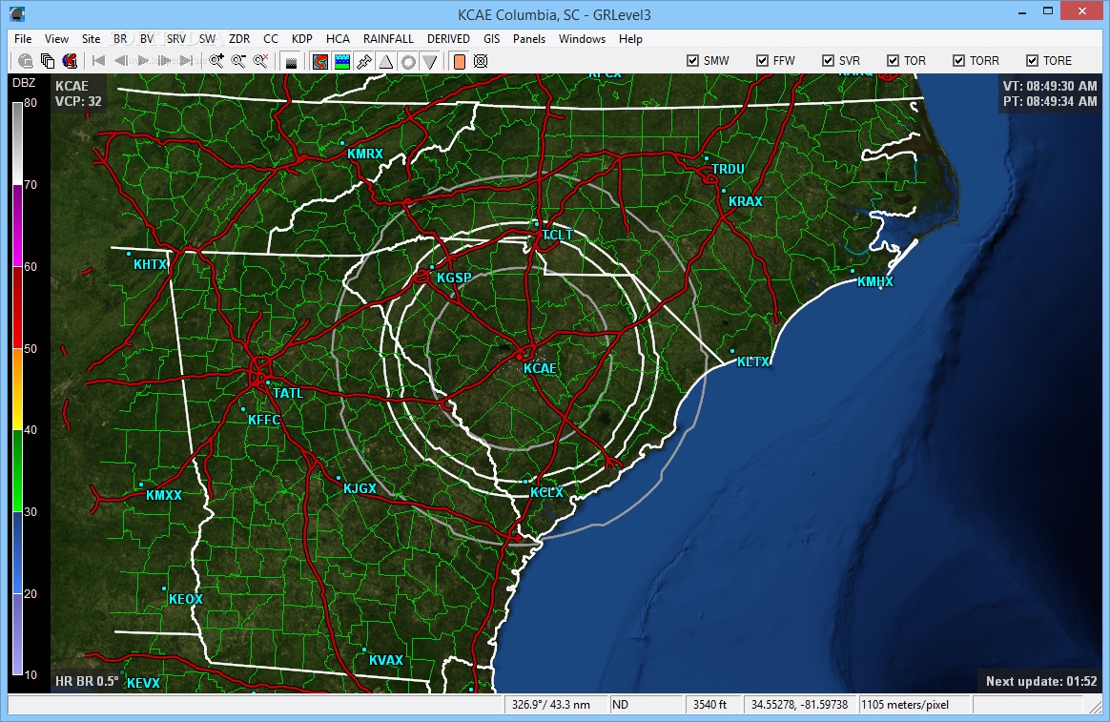The height and width of the screenshot is (722, 1110).
Task: Uncheck the SVR warnings checkbox
Action: (829, 61)
